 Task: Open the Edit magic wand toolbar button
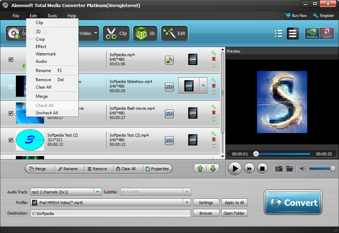(174, 33)
